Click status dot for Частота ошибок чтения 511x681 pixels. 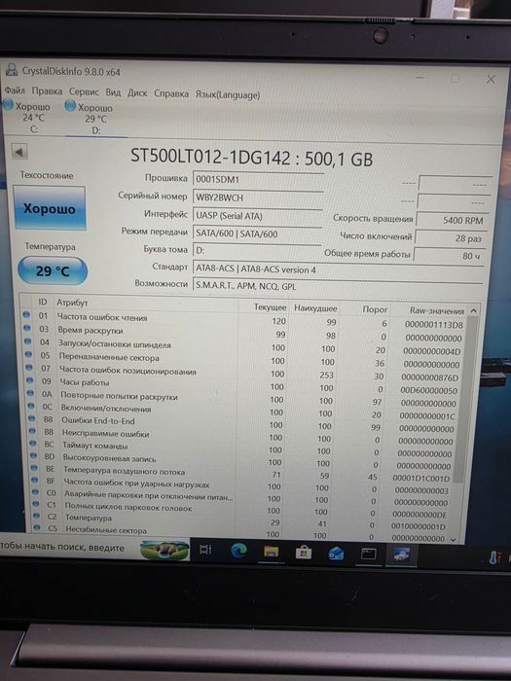(x=26, y=315)
